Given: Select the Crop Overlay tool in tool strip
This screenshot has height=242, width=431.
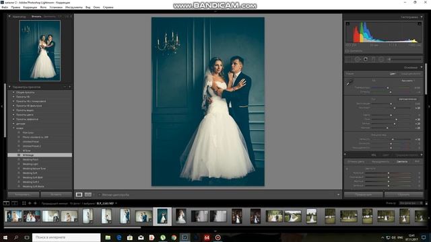Looking at the screenshot, I should 349,59.
